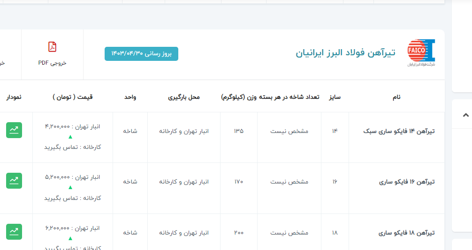Viewport: 472px width, 250px height.
Task: Open chart for Tirahan 16 Faico Sari
Action: coord(14,181)
